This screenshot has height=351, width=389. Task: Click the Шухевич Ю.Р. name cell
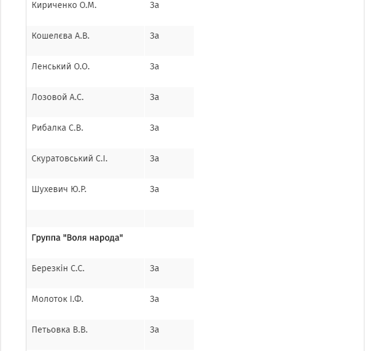(x=59, y=190)
